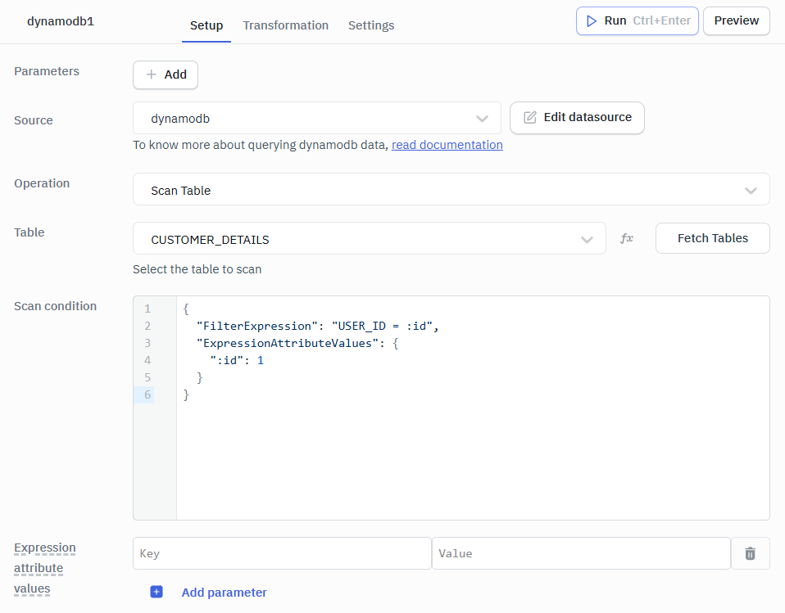785x613 pixels.
Task: Switch to the Transformation tab
Action: coord(285,25)
